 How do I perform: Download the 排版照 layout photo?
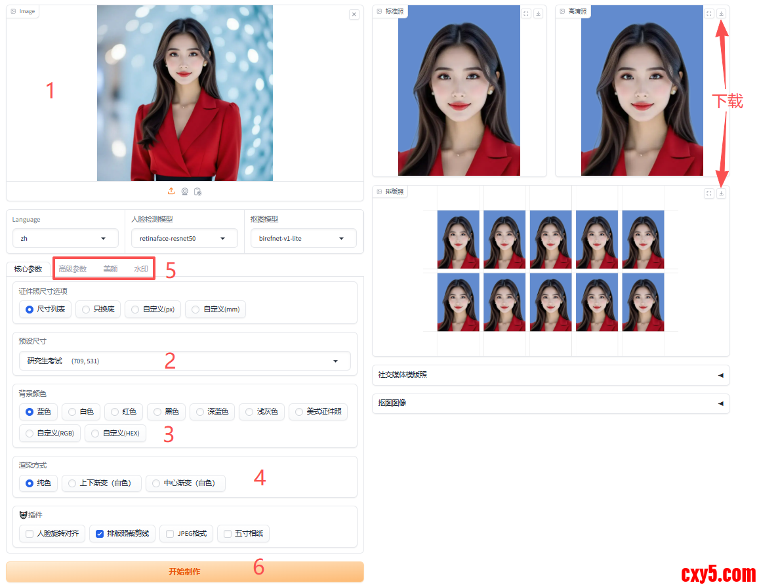click(x=721, y=193)
